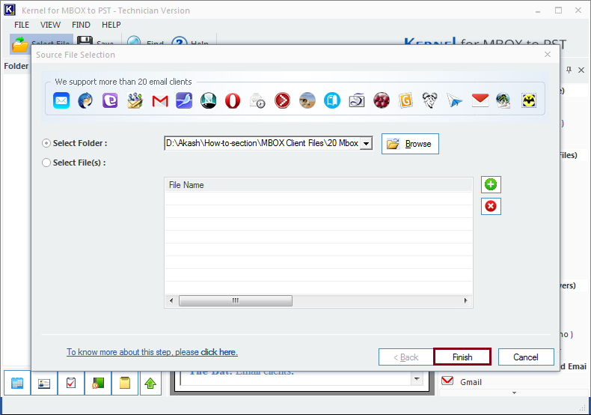
Task: Click the red circle chevron client icon
Action: click(282, 100)
